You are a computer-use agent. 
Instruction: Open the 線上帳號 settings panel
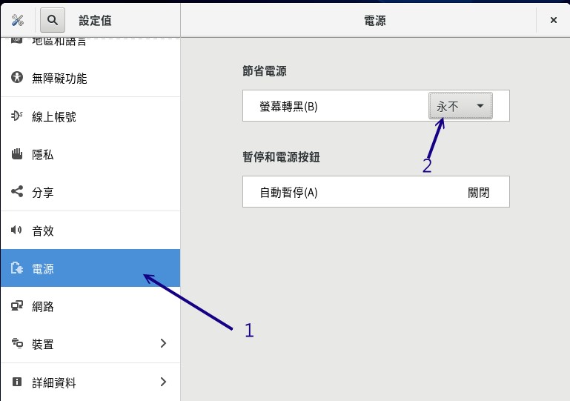point(90,116)
